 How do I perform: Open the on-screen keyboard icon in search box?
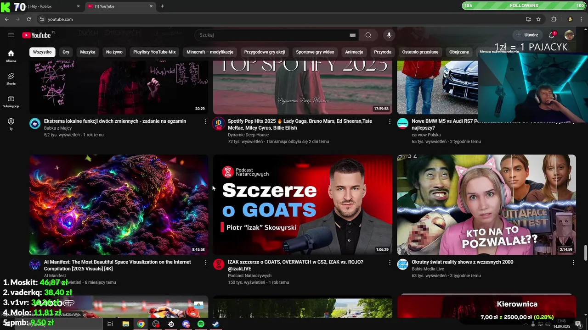click(x=352, y=35)
